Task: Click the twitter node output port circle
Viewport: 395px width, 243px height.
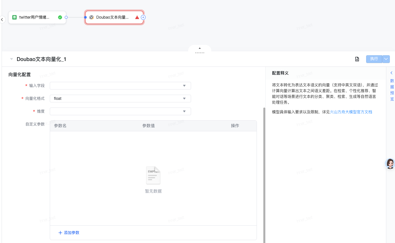Action: 66,17
